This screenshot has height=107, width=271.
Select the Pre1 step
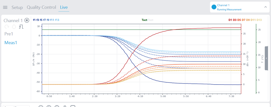click(x=9, y=34)
